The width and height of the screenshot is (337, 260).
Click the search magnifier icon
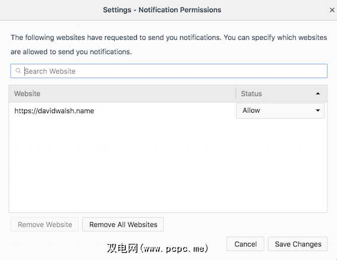pos(18,71)
